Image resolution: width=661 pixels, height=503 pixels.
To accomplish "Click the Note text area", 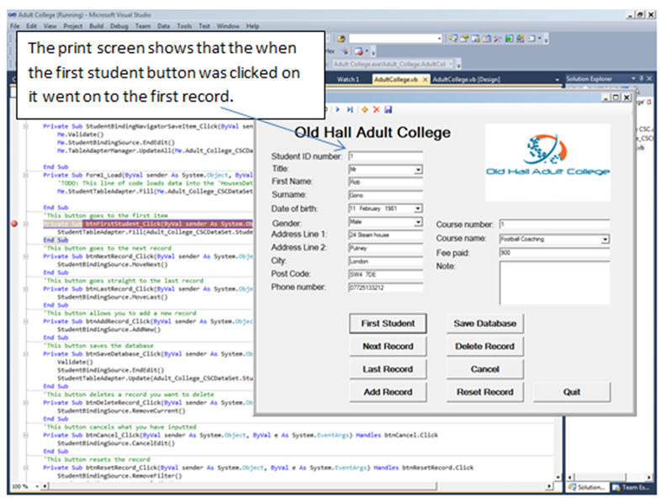I will (x=554, y=283).
